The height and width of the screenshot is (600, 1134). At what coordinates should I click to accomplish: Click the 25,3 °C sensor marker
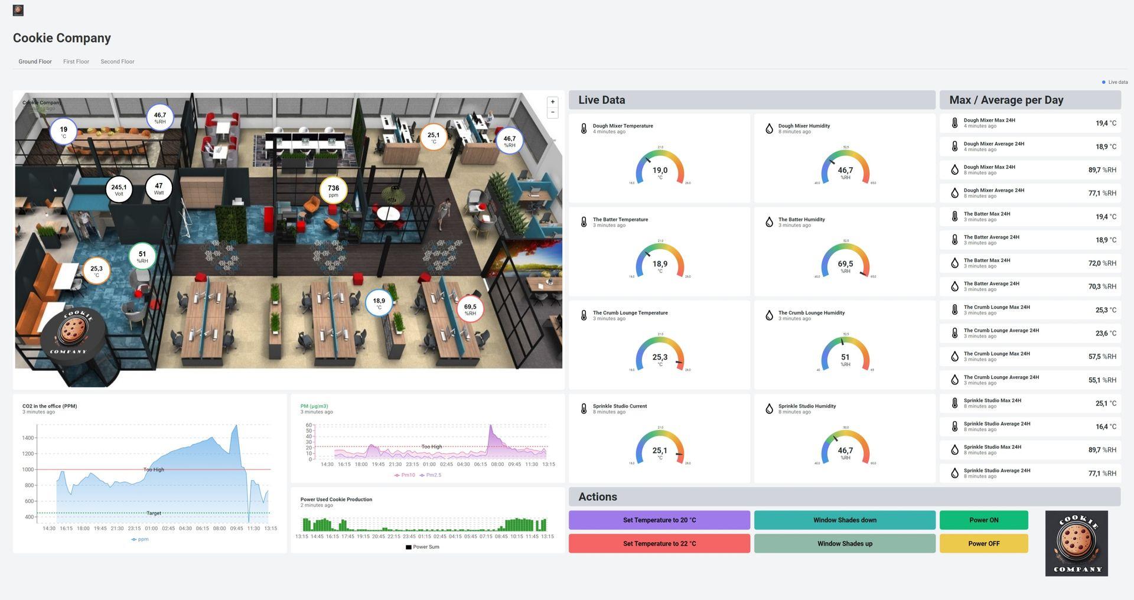click(96, 271)
